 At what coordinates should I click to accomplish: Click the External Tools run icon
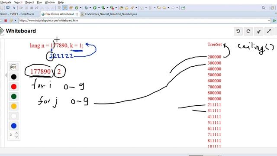pyautogui.click(x=112, y=8)
